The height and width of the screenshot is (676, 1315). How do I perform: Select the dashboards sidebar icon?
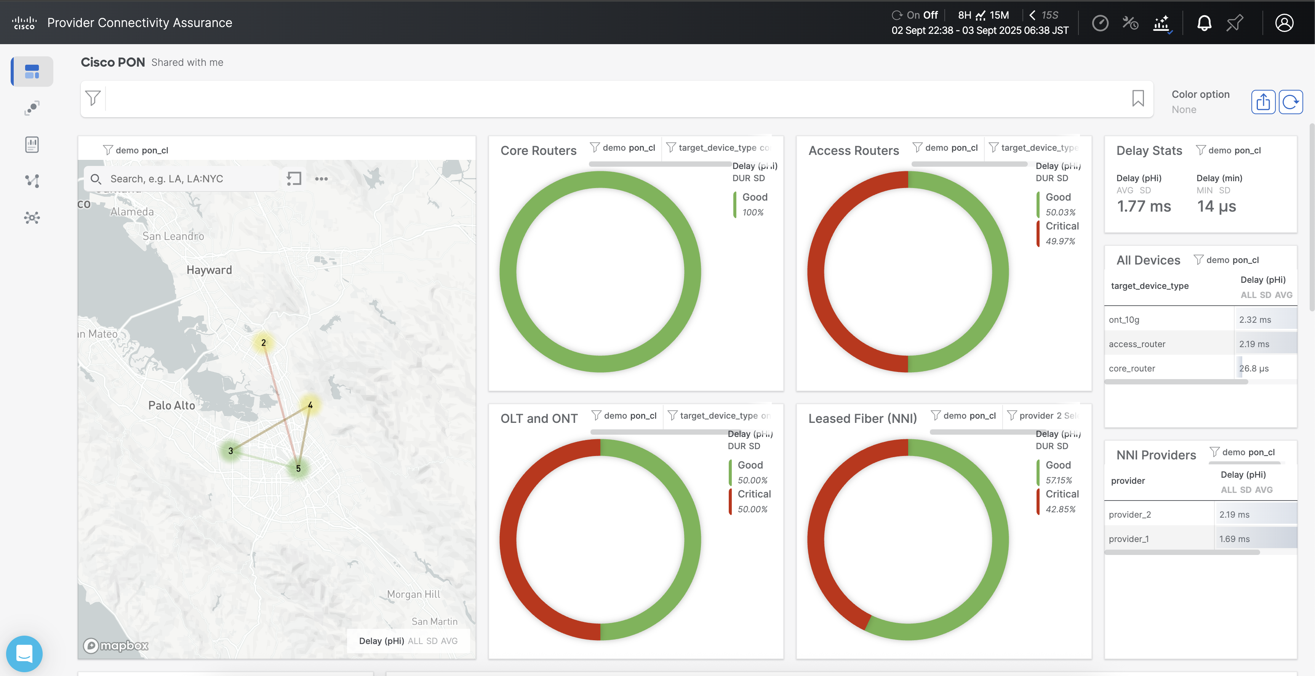tap(32, 72)
